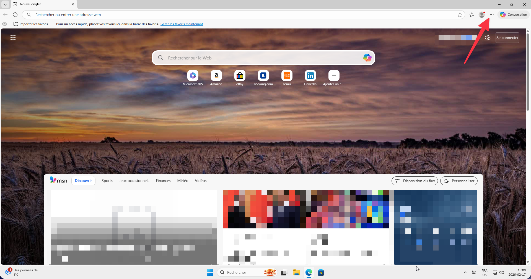Viewport: 531px width, 279px height.
Task: Click the network tray icon
Action: click(495, 273)
